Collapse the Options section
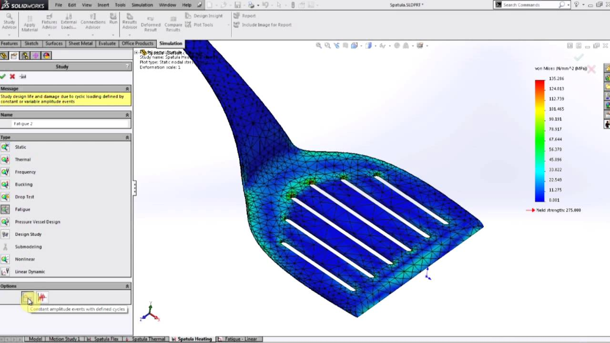The image size is (610, 343). coord(127,286)
